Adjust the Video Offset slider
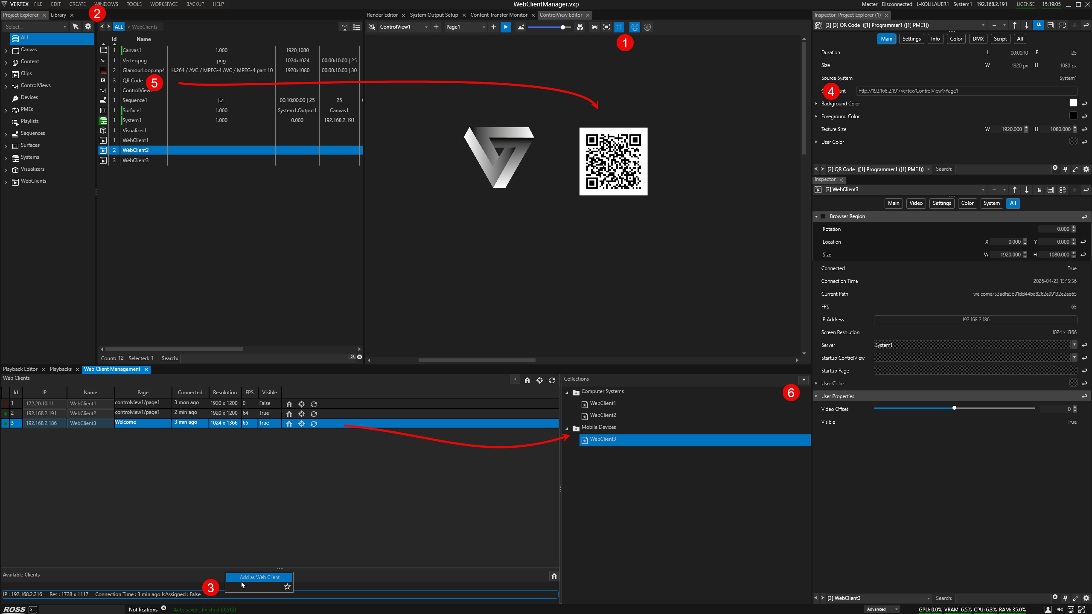 pos(954,408)
